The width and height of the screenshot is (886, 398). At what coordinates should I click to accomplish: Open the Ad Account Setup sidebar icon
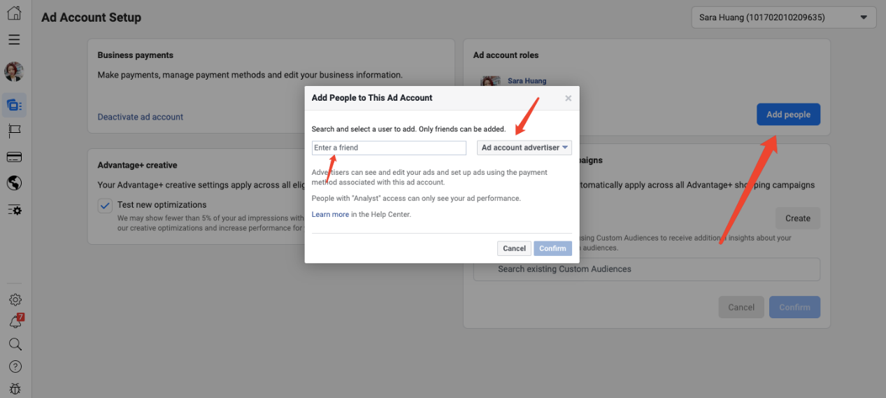(14, 106)
